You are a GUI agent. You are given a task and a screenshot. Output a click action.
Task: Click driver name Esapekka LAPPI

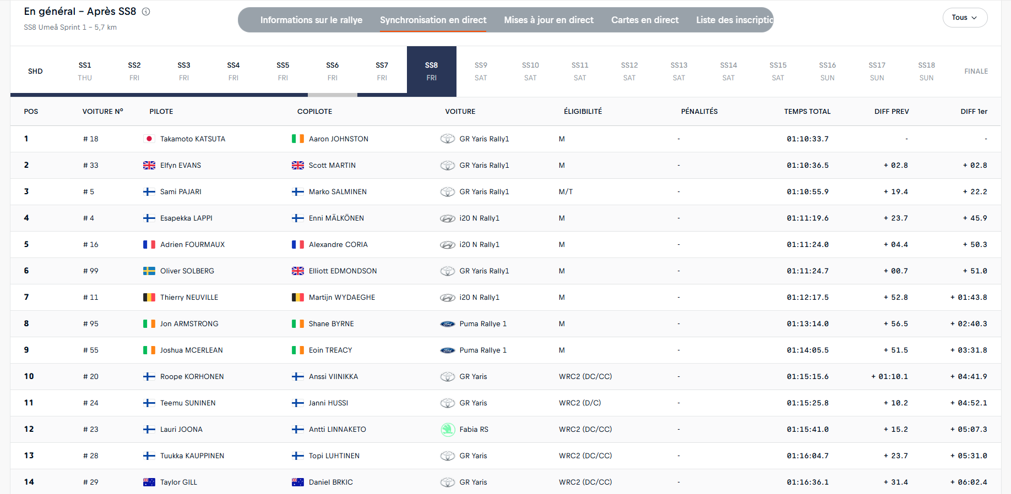186,218
